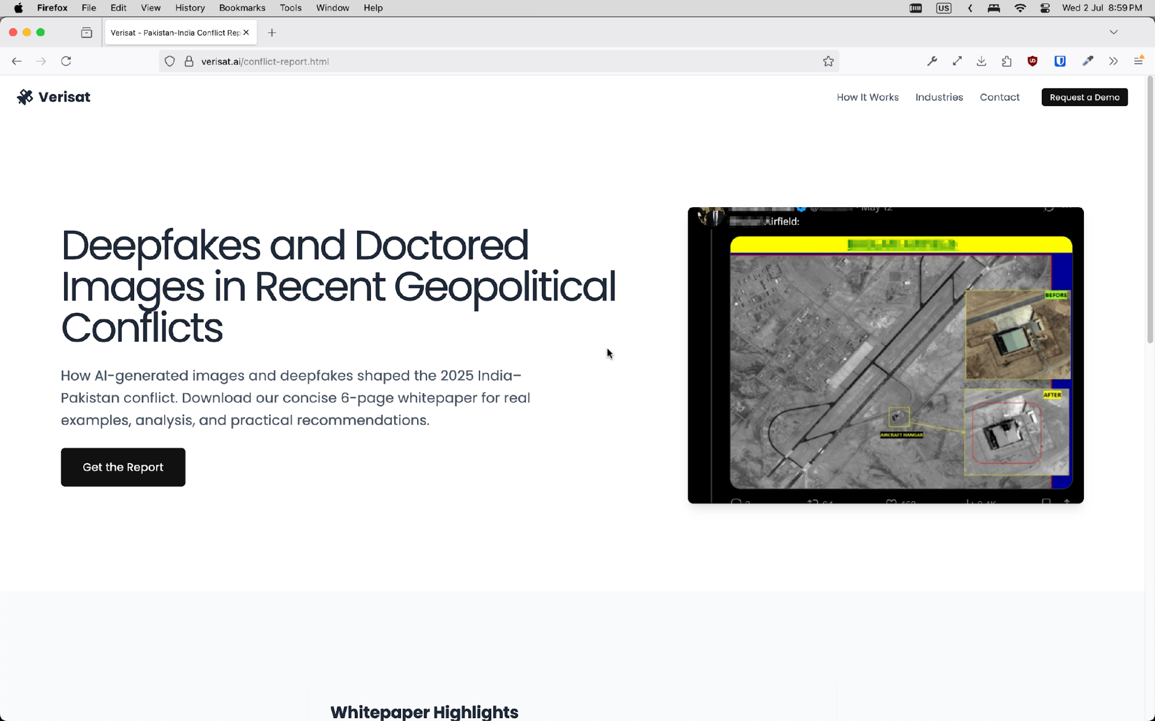
Task: Select the Verisat Pakistan-India Conflict tab
Action: (181, 33)
